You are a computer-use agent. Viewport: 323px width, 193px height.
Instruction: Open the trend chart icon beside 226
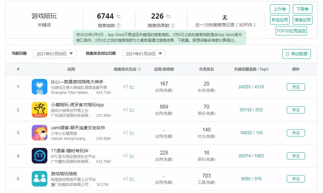[169, 16]
